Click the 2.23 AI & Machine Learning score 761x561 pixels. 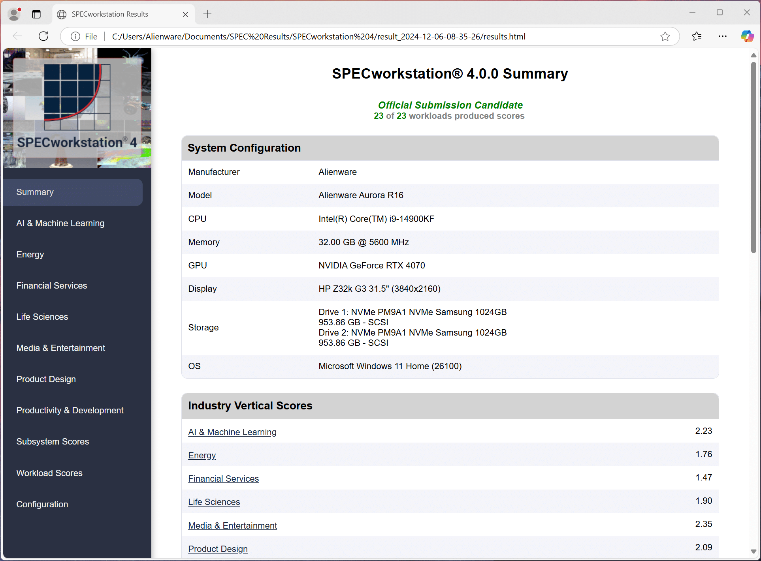tap(704, 431)
